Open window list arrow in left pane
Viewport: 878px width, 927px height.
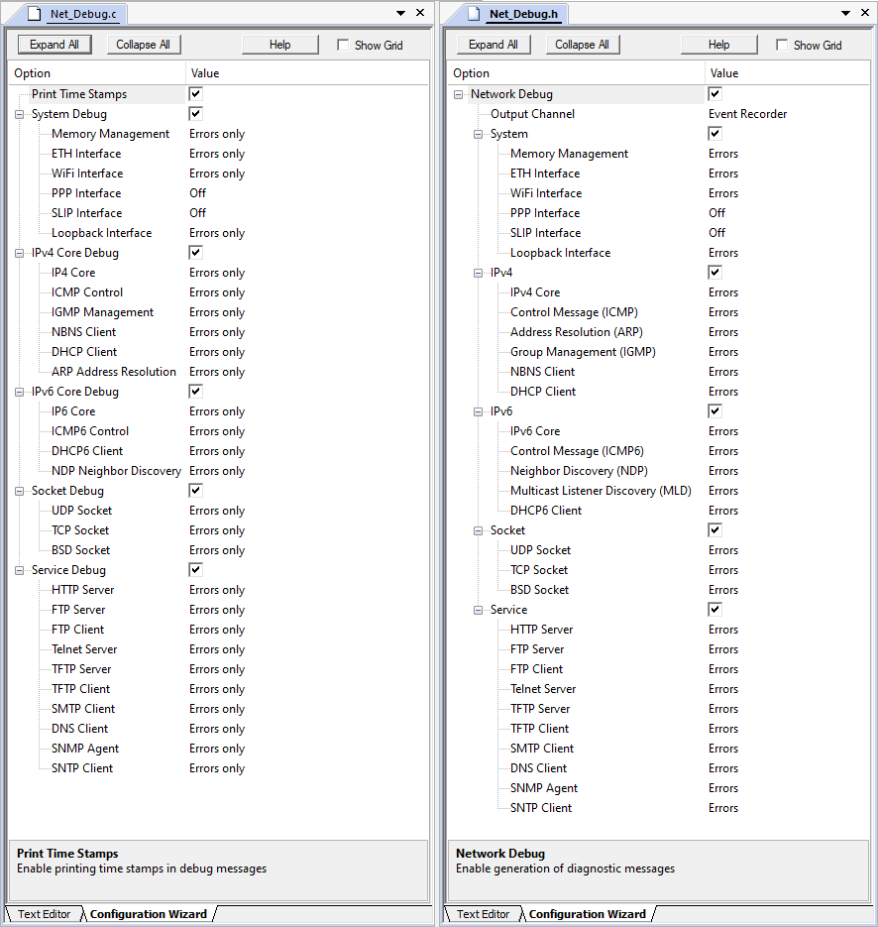coord(400,13)
